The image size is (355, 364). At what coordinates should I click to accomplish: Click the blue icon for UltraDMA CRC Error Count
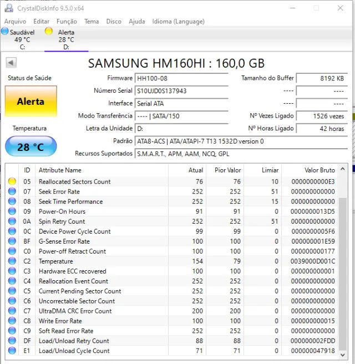(12, 311)
